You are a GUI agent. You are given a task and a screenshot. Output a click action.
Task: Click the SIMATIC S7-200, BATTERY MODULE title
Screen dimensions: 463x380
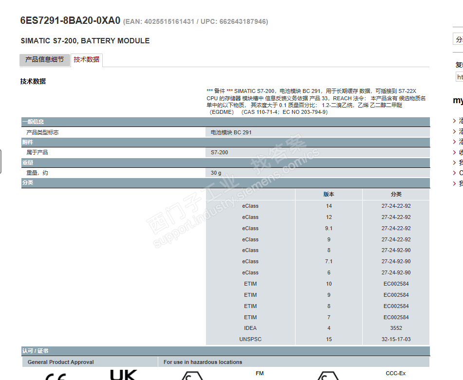tap(85, 41)
